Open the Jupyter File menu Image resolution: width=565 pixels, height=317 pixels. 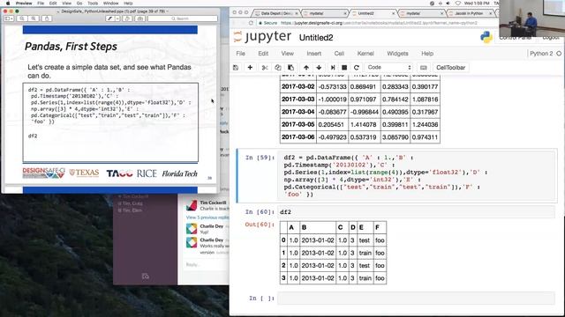(241, 54)
